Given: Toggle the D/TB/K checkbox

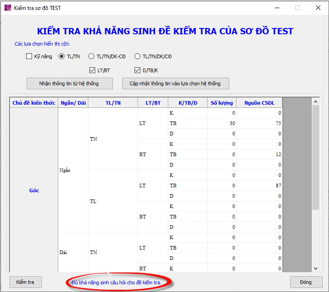Looking at the screenshot, I should pyautogui.click(x=137, y=70).
